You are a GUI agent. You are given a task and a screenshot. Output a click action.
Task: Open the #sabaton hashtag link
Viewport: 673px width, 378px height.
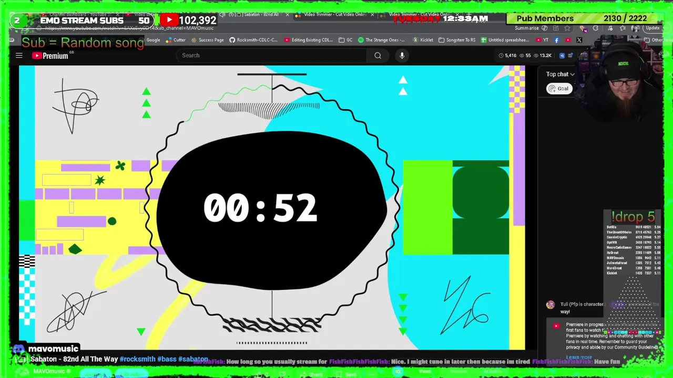(193, 359)
